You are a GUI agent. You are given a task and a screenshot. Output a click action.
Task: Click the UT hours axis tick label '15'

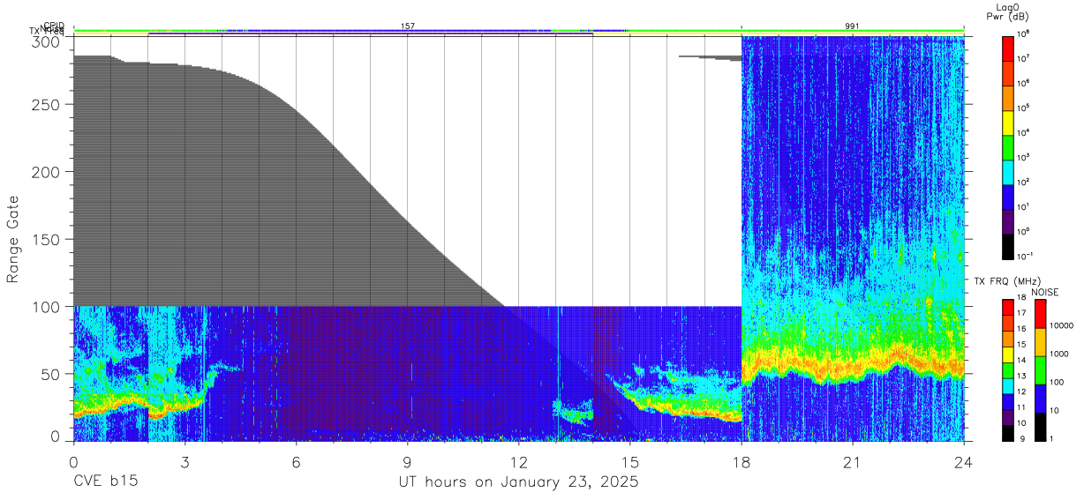point(629,463)
